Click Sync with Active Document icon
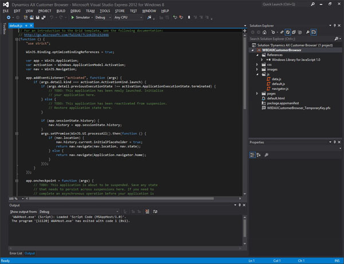The width and height of the screenshot is (344, 264). point(282,32)
